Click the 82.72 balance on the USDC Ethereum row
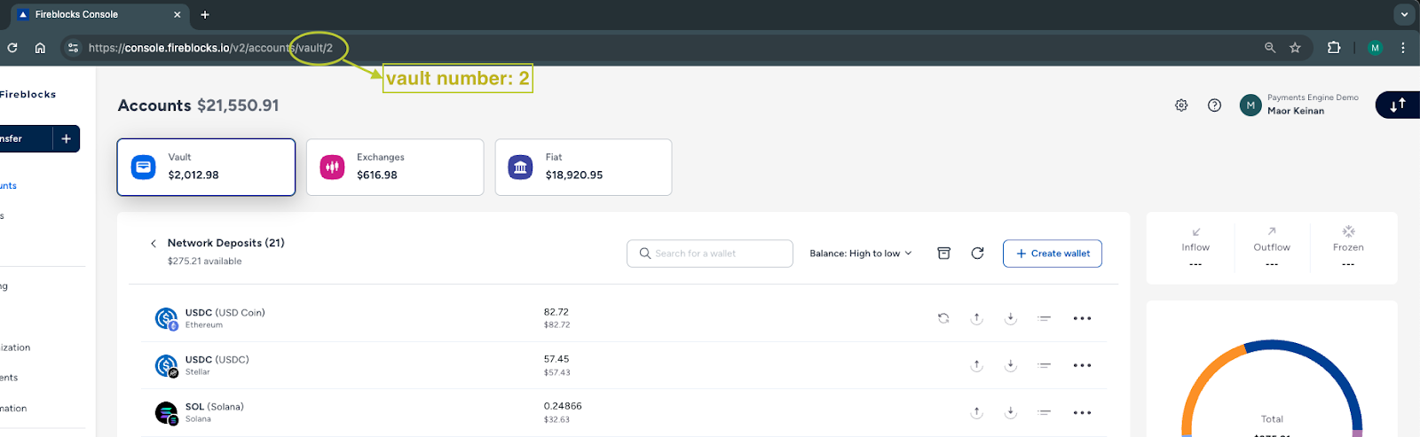Image resolution: width=1420 pixels, height=437 pixels. 556,312
